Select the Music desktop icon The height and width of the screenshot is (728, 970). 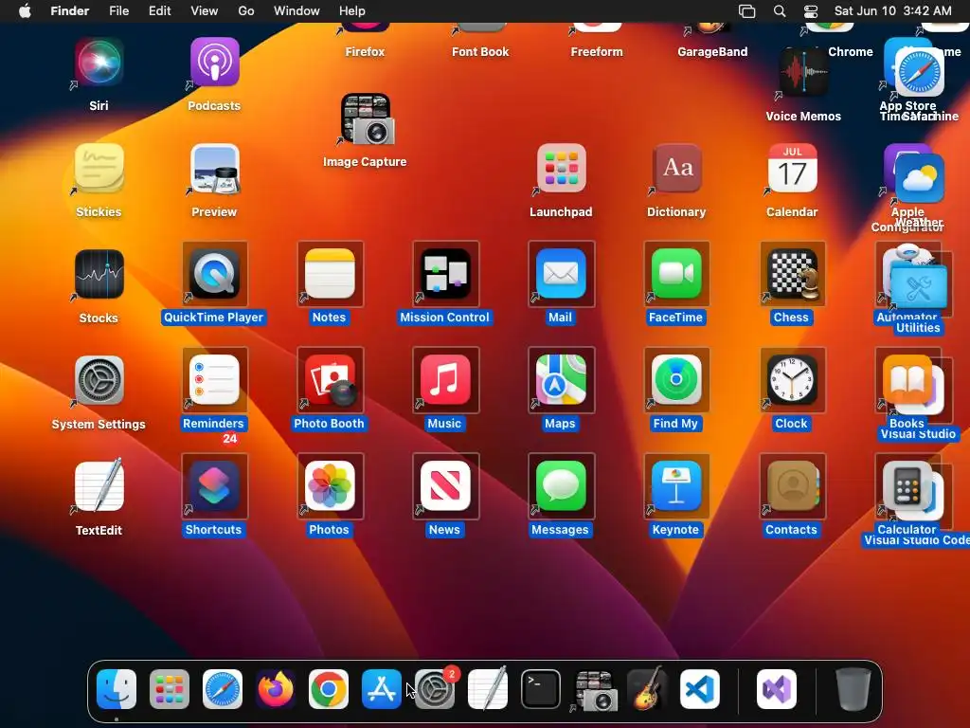point(445,380)
